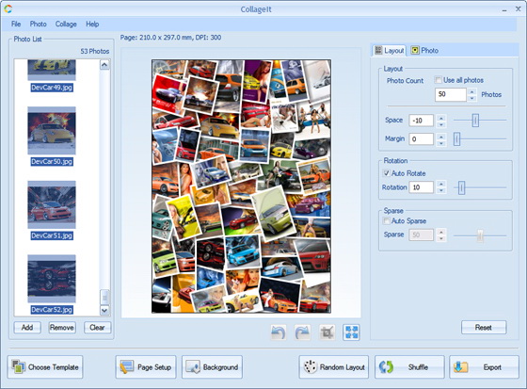Decrease the Rotation value with the down arrow
The height and width of the screenshot is (389, 527).
(x=441, y=191)
